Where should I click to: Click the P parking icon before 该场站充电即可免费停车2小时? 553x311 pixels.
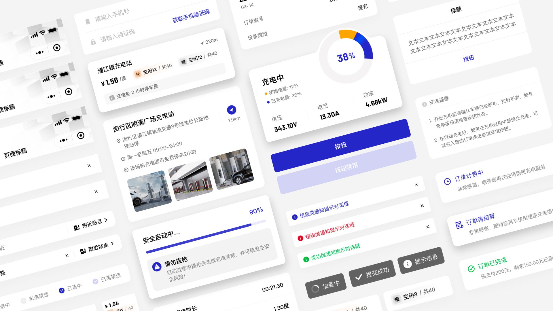tap(126, 170)
